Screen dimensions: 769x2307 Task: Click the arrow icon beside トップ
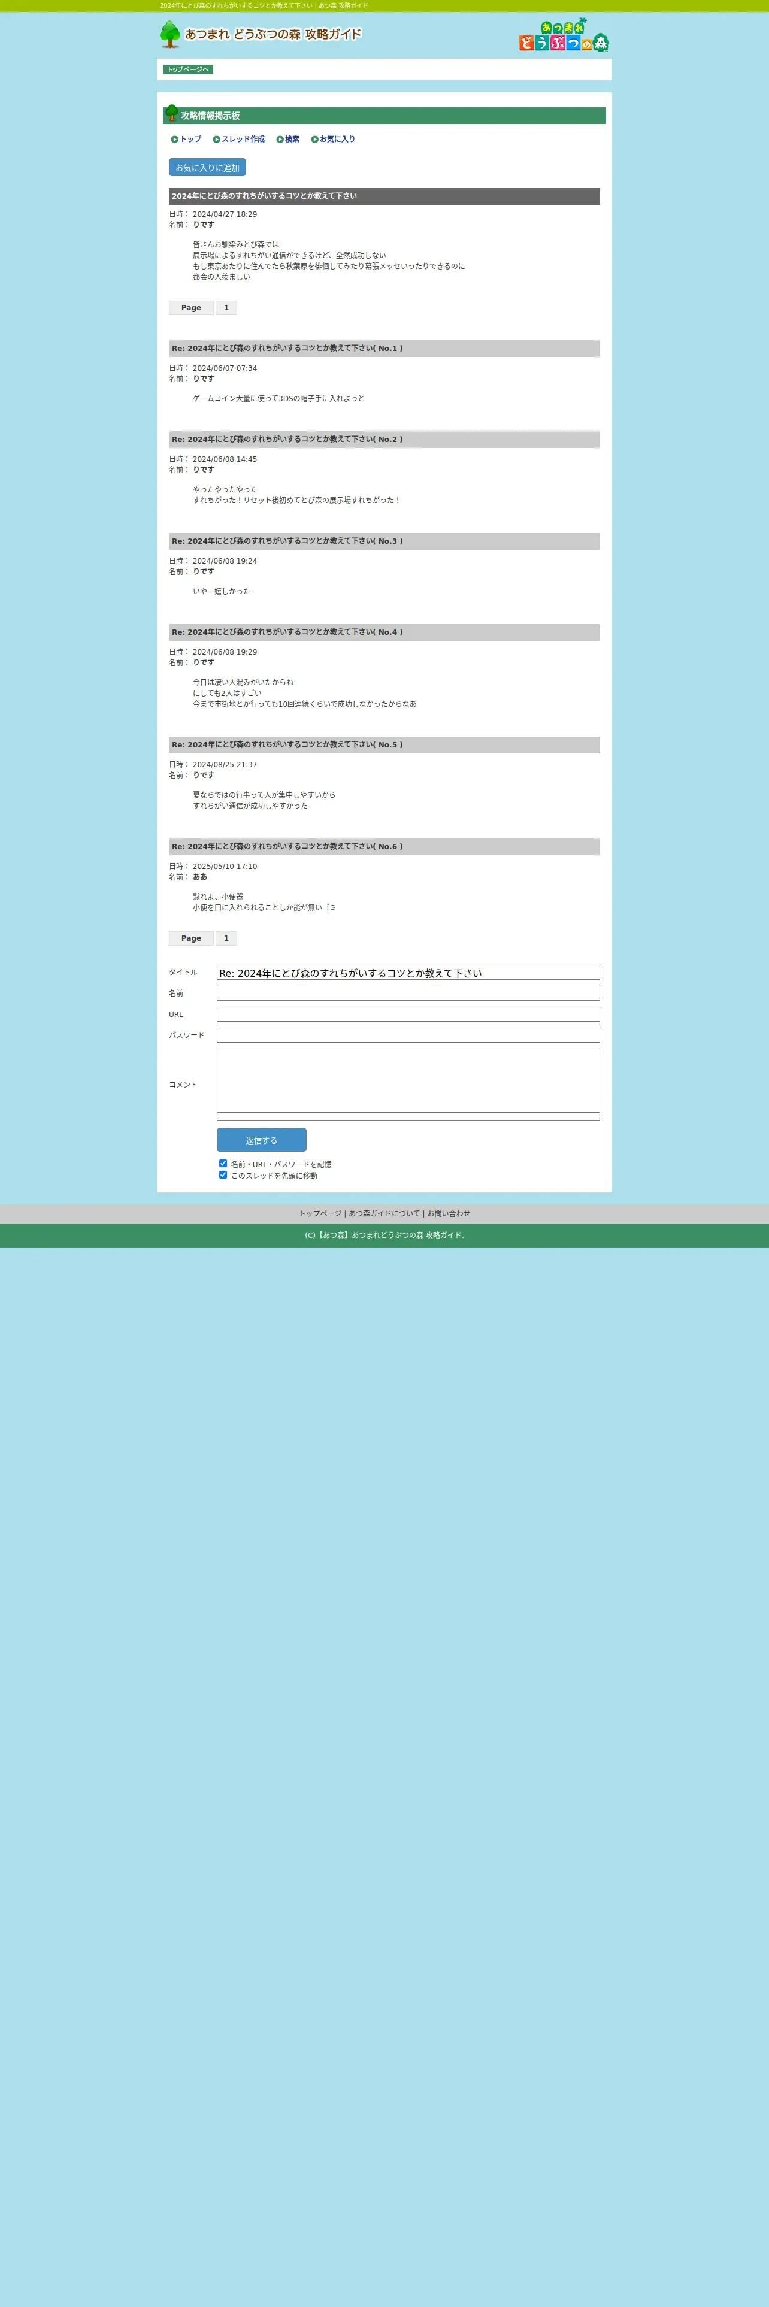point(174,140)
